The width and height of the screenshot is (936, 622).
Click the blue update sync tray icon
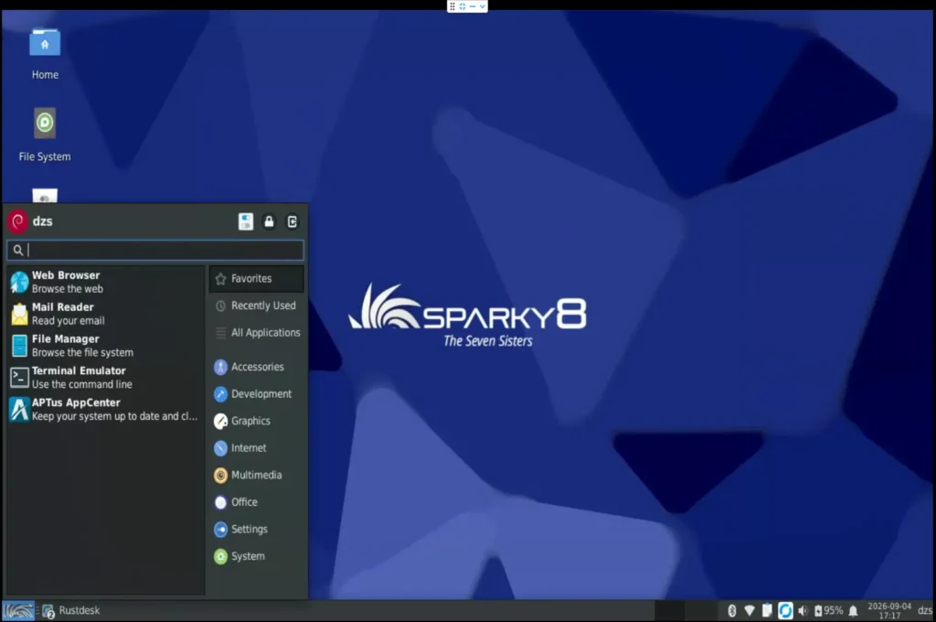[x=785, y=611]
